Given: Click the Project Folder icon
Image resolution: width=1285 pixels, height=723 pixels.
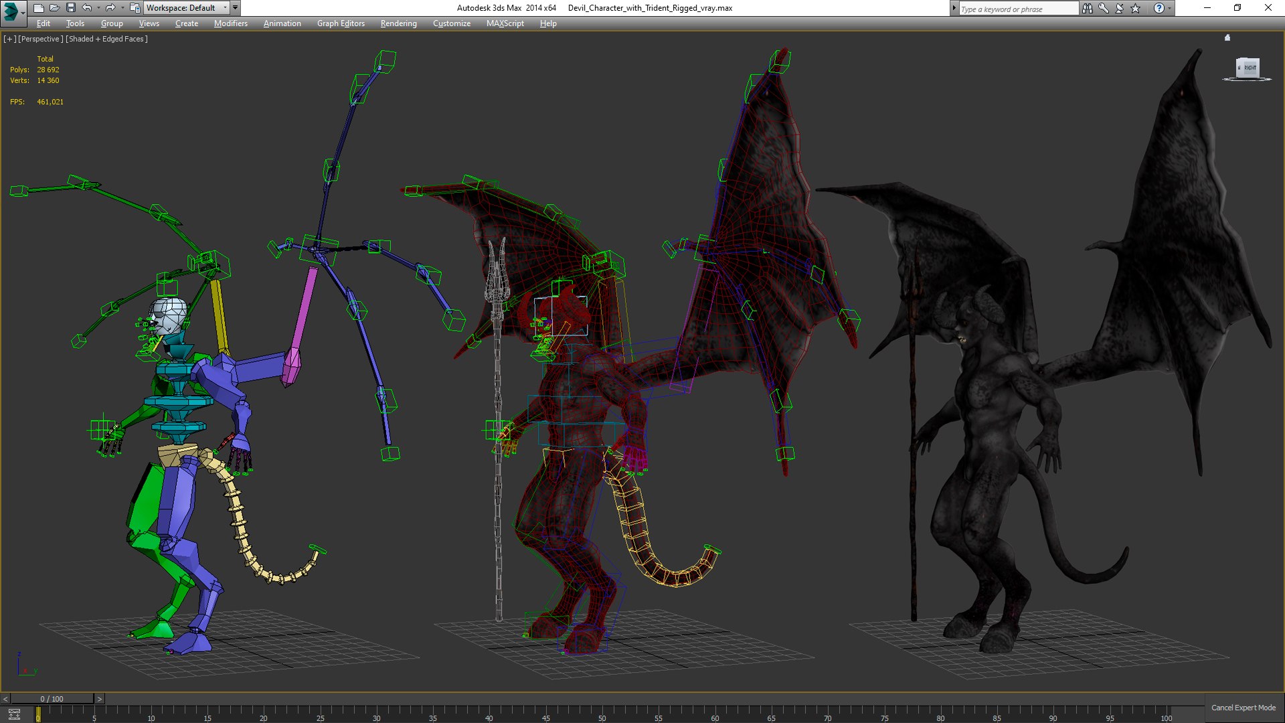Looking at the screenshot, I should click(x=135, y=8).
